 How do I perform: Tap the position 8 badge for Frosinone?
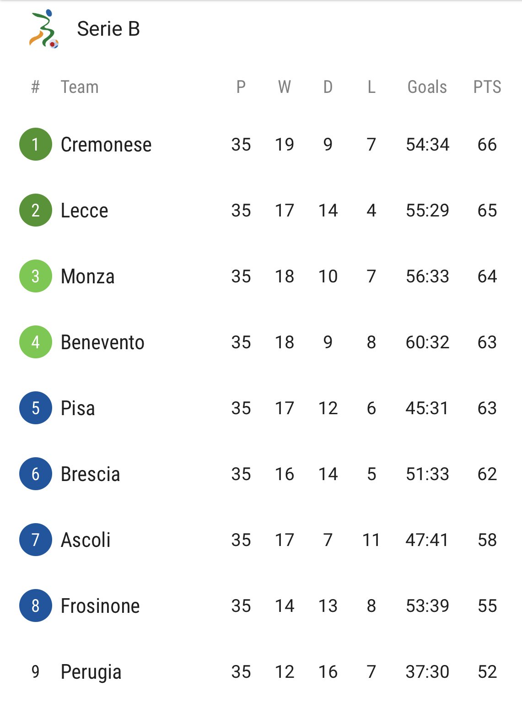pos(36,606)
